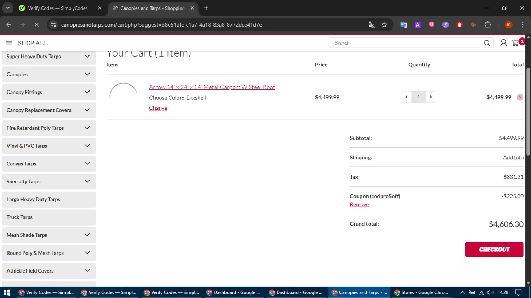Expand the Canopy Replacement Covers category
The width and height of the screenshot is (531, 298).
click(x=87, y=110)
